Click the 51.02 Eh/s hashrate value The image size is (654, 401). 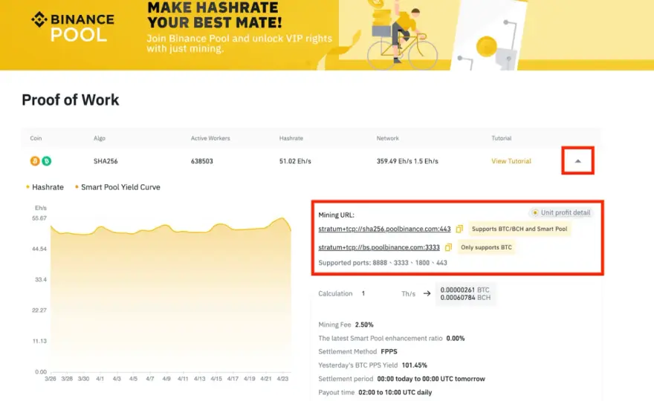click(295, 161)
